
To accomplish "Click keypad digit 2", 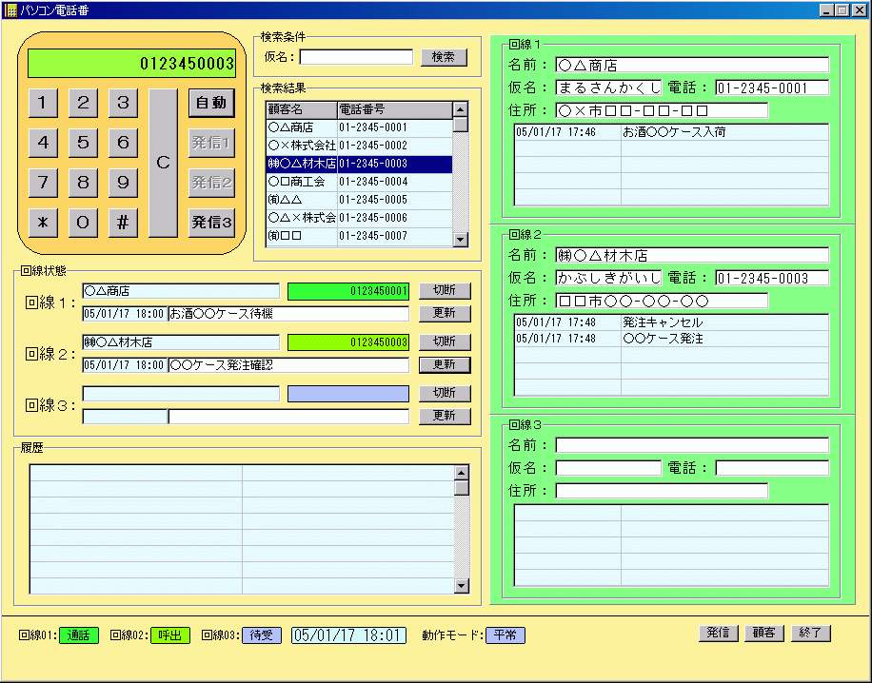I will [83, 103].
